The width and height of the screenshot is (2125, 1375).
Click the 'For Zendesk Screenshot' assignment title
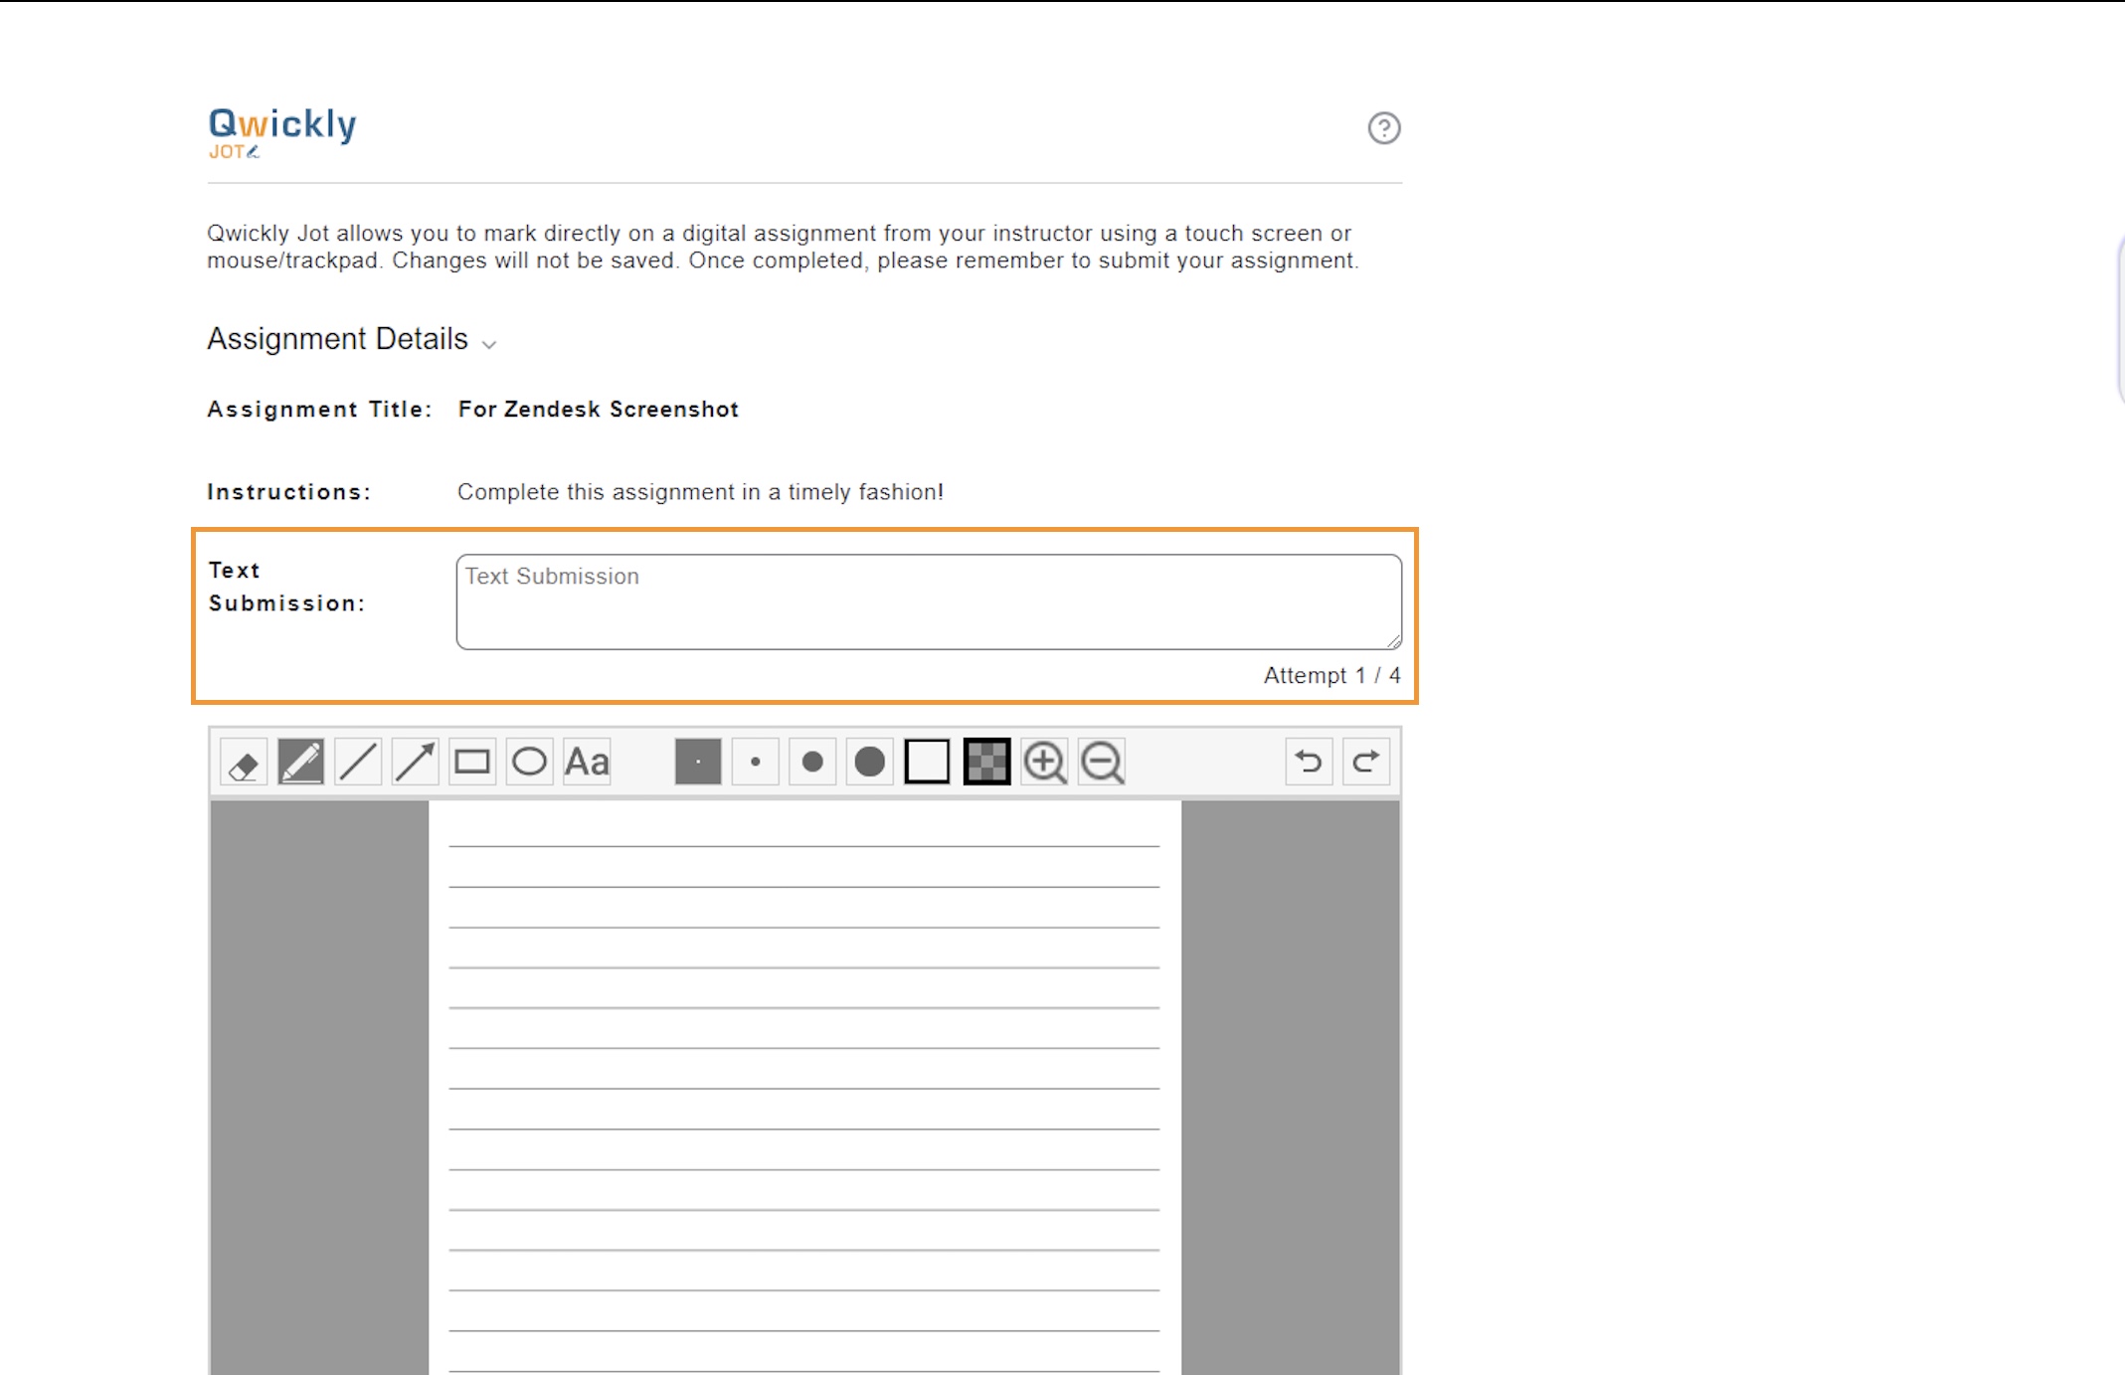pyautogui.click(x=598, y=410)
